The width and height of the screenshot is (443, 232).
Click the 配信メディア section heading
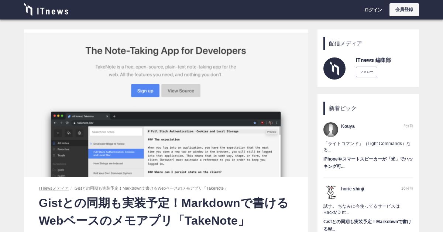point(346,43)
